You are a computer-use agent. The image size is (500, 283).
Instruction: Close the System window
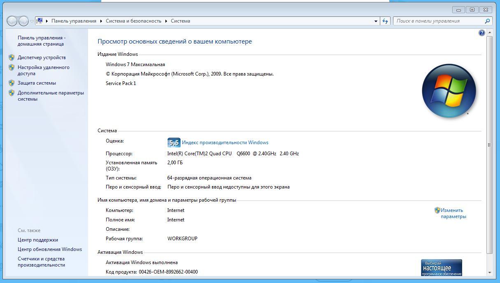pyautogui.click(x=486, y=9)
